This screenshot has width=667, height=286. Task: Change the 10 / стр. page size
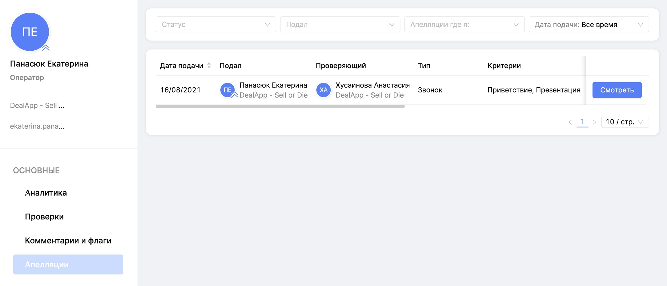tap(625, 122)
